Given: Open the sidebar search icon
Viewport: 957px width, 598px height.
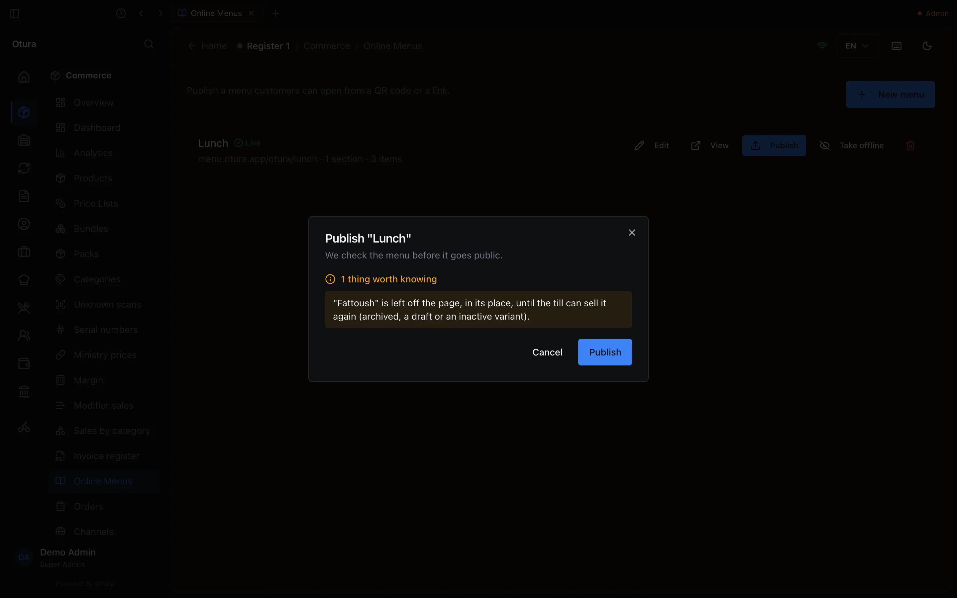Looking at the screenshot, I should click(149, 44).
